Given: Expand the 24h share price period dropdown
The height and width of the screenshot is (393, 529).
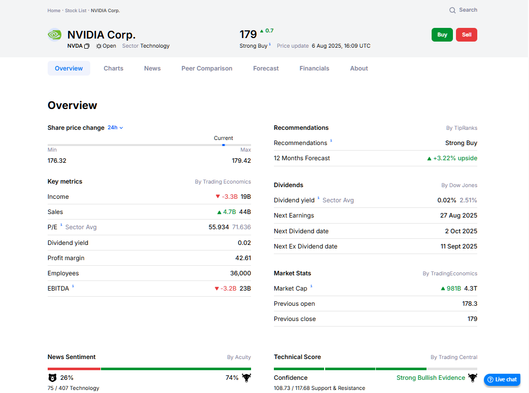Looking at the screenshot, I should pyautogui.click(x=115, y=128).
